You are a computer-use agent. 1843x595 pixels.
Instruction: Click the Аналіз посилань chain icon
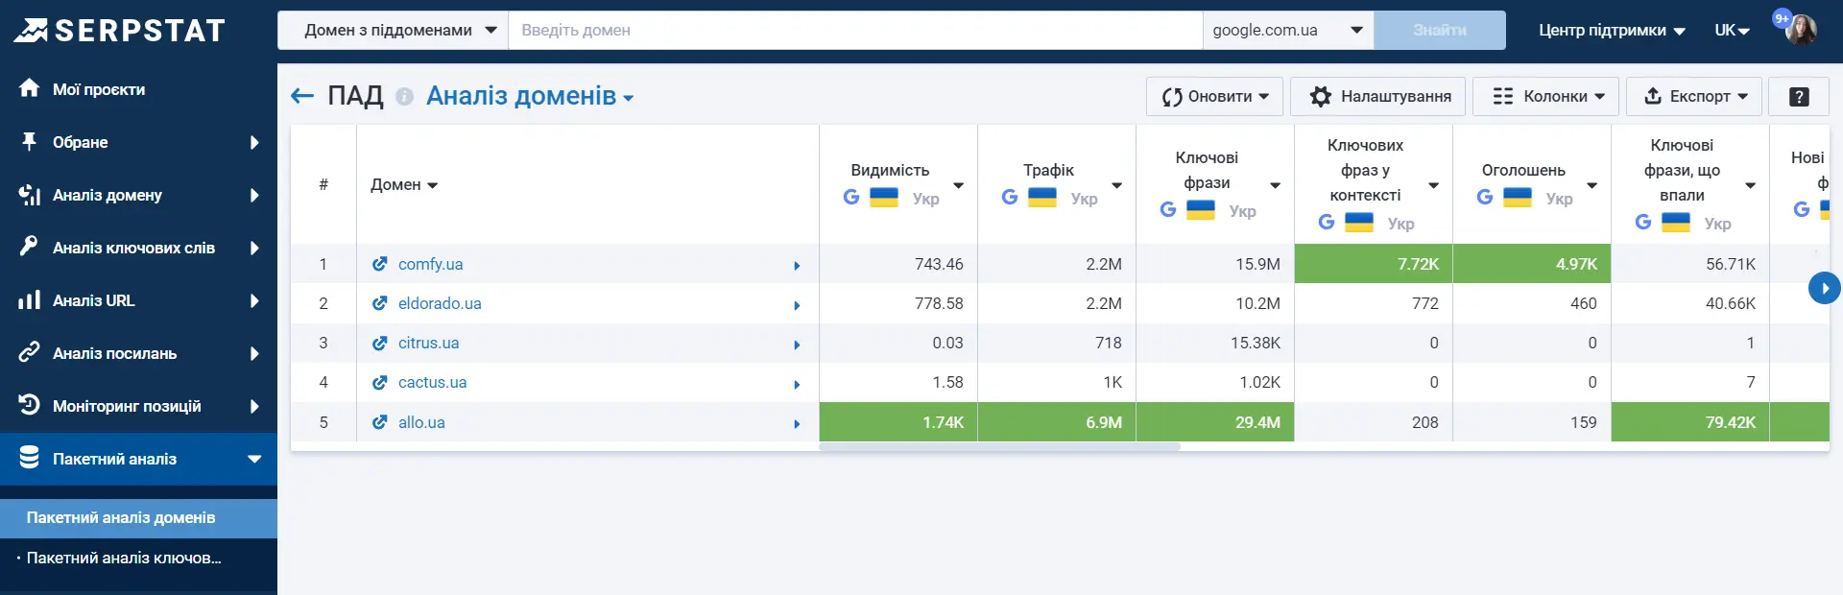[30, 352]
